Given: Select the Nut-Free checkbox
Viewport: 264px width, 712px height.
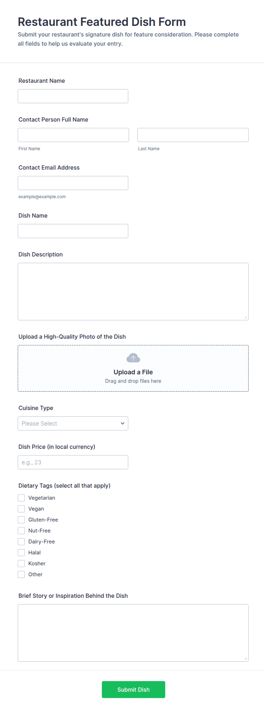Looking at the screenshot, I should (21, 531).
